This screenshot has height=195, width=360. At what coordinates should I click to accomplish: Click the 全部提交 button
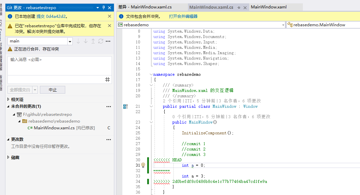pyautogui.click(x=20, y=90)
